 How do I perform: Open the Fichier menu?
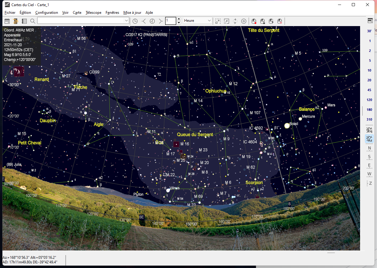click(10, 13)
